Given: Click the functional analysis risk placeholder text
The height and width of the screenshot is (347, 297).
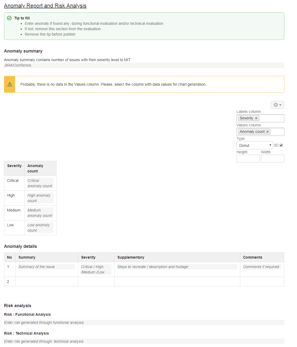Looking at the screenshot, I should pyautogui.click(x=44, y=322).
